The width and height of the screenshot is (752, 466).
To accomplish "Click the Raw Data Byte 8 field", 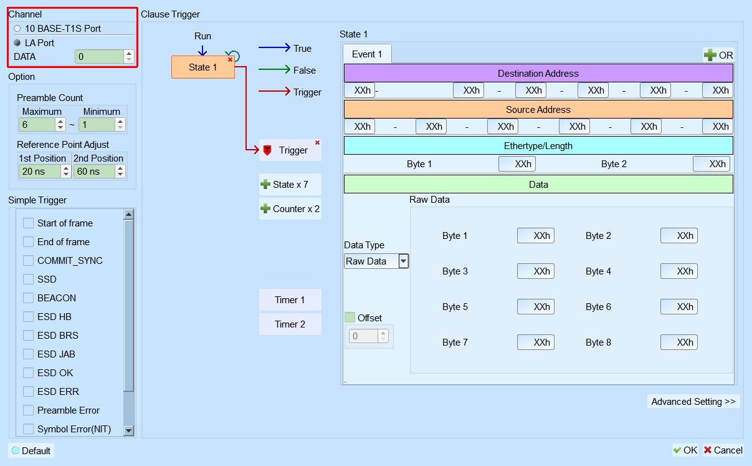I will (x=679, y=342).
